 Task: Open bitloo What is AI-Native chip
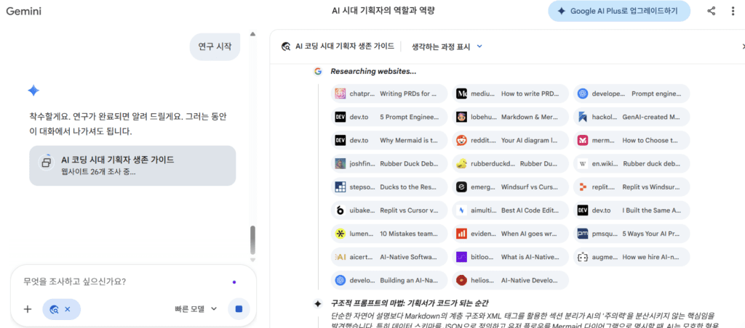(510, 256)
